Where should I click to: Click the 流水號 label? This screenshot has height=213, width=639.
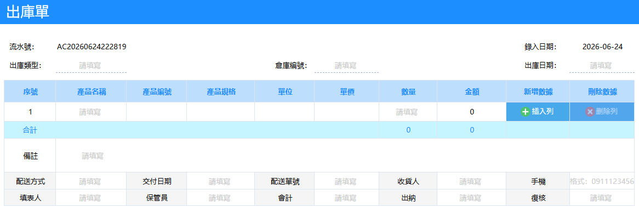tap(22, 47)
